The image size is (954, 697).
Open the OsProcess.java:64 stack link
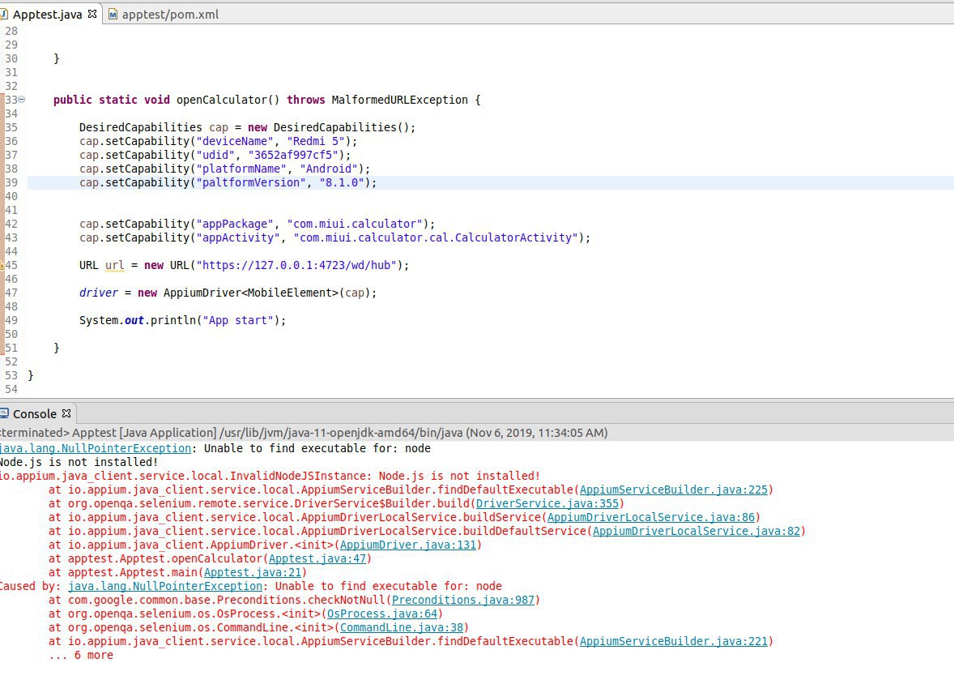coord(382,614)
